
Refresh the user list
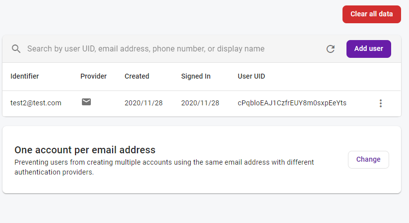click(x=331, y=49)
